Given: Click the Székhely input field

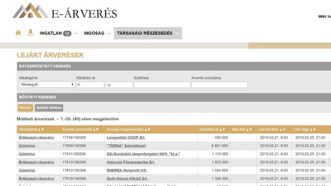Looking at the screenshot, I should [x=162, y=85].
